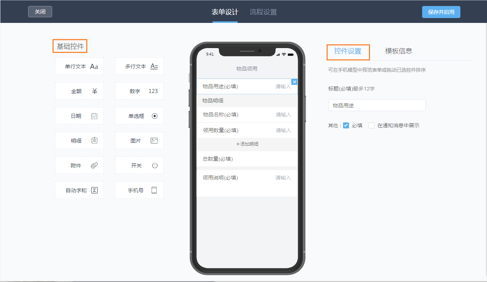Add the 数字 number control
Viewport: 487px width, 282px height.
pyautogui.click(x=139, y=91)
